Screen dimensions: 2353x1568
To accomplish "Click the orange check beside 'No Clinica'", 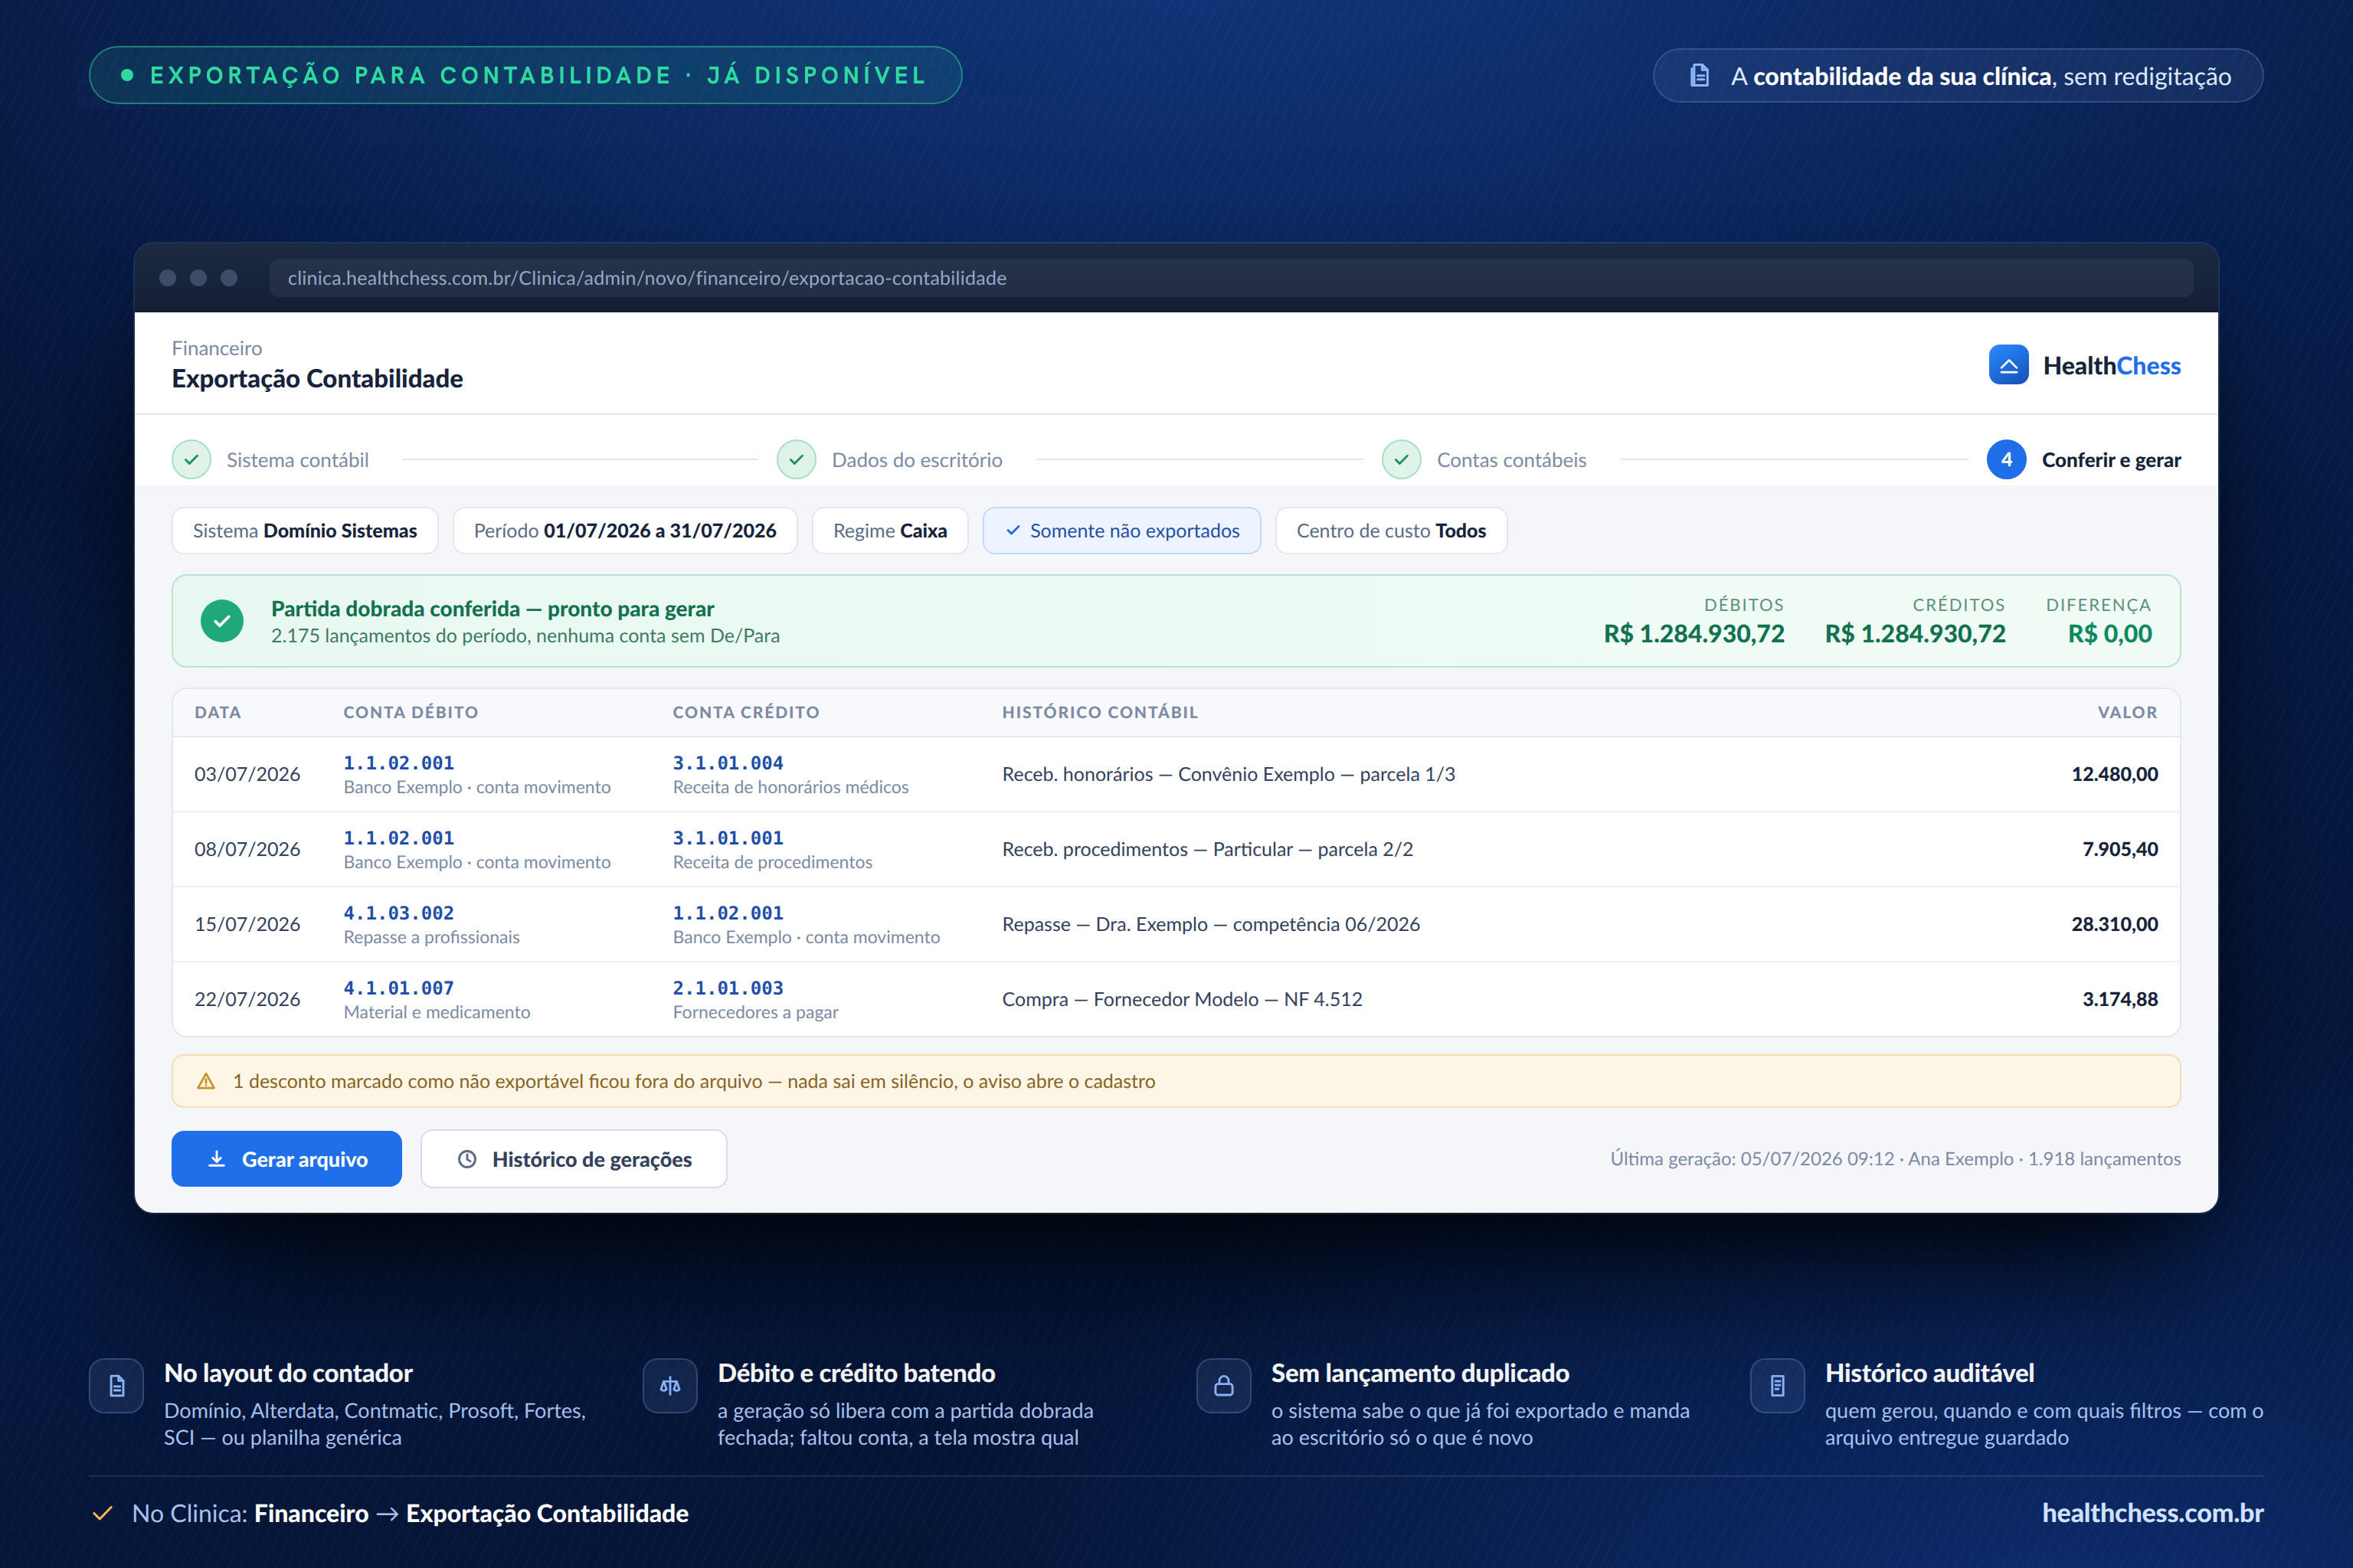I will click(102, 1514).
